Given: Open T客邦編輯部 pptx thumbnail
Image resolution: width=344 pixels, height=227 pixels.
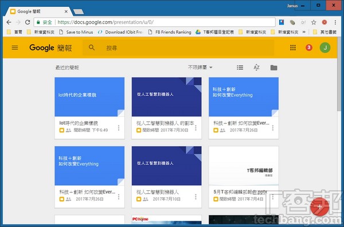Looking at the screenshot, I should 244,166.
